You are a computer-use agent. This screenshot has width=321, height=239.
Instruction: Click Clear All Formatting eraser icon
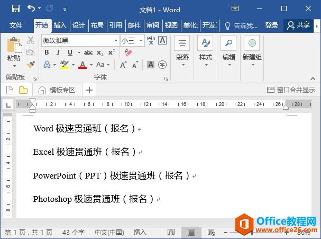(128, 52)
